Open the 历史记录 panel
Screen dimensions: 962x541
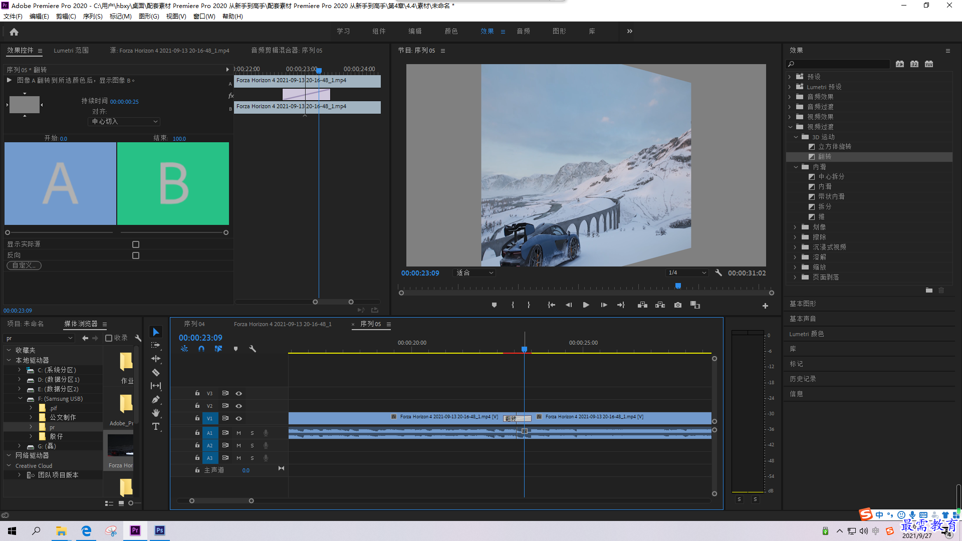click(x=803, y=379)
